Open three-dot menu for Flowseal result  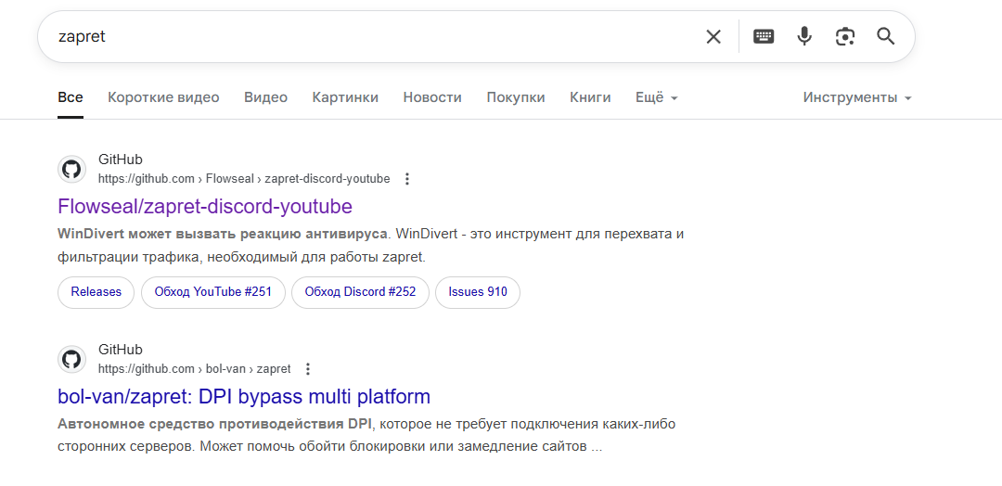pos(407,179)
